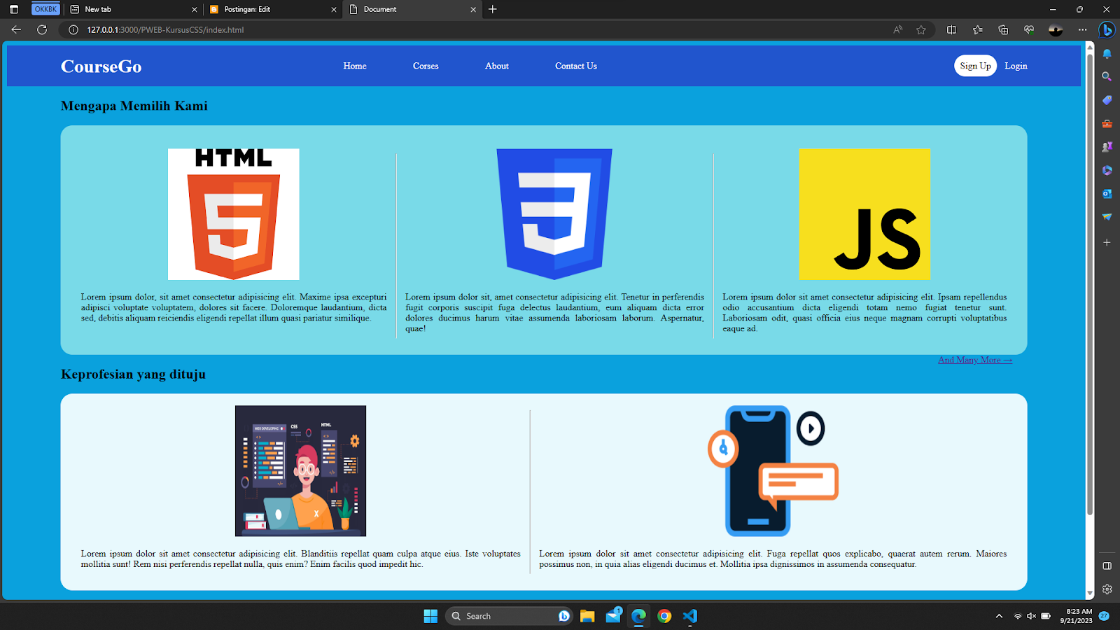The image size is (1120, 630).
Task: Open Outlook icon in Edge sidebar
Action: (x=1107, y=193)
